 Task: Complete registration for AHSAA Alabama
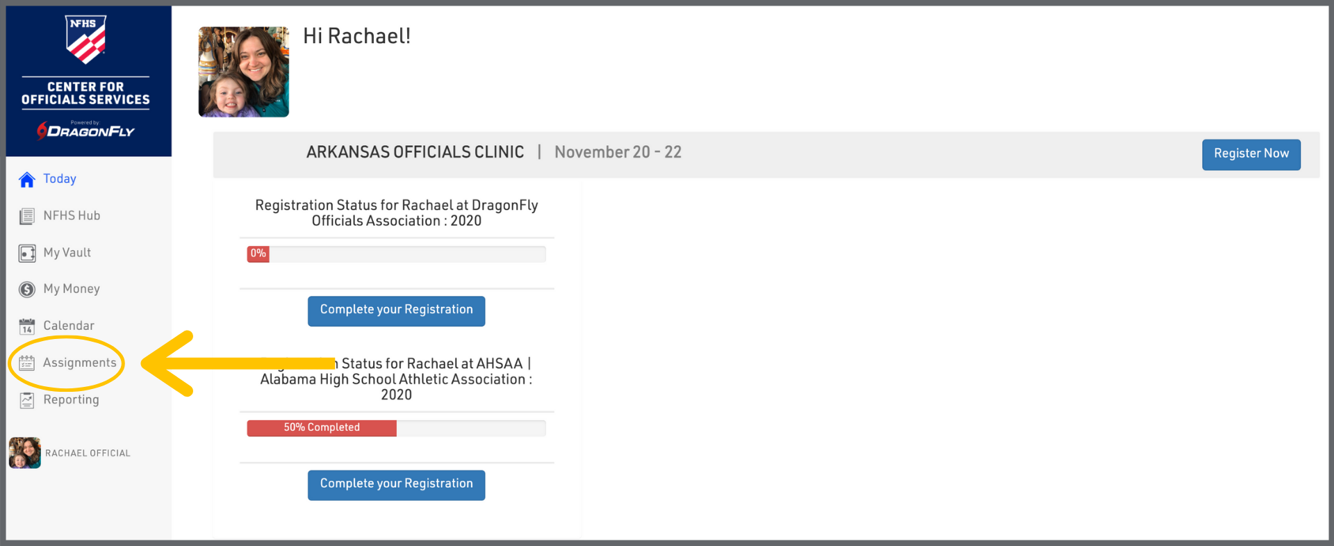(396, 484)
